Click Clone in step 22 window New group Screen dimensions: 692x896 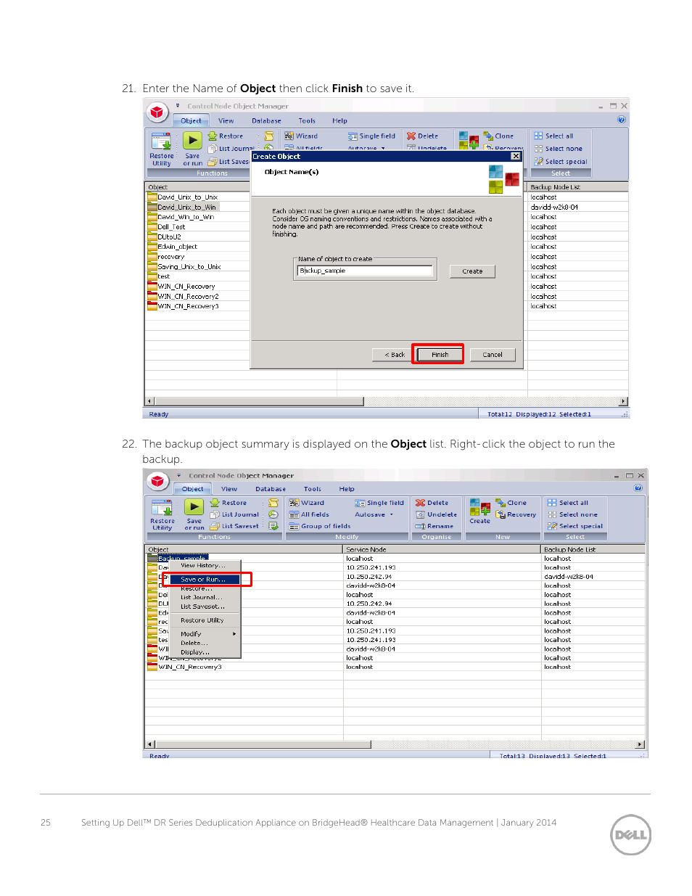click(x=511, y=503)
